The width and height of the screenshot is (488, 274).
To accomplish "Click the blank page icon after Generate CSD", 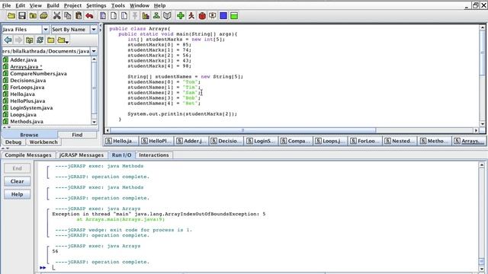I will coord(114,15).
